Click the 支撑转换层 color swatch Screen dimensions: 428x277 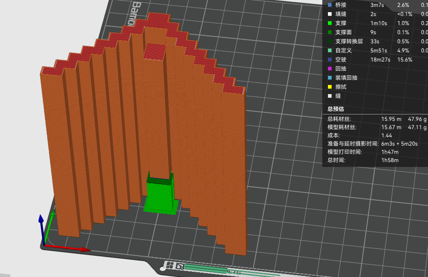(x=330, y=41)
